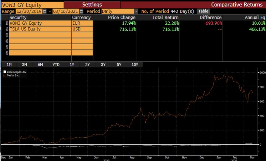Image resolution: width=266 pixels, height=161 pixels.
Task: Click empty security field in row 5
Action: pos(40,47)
